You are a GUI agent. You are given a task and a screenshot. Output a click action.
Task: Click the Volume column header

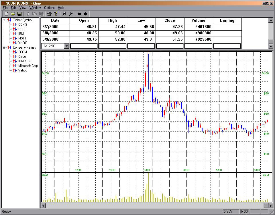click(x=199, y=21)
